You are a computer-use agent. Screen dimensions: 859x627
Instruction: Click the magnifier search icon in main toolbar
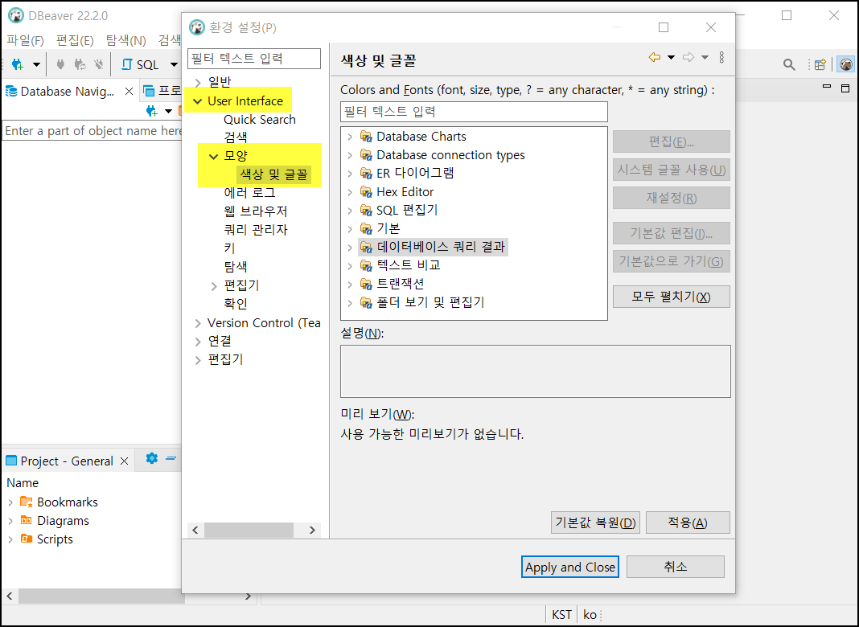pyautogui.click(x=789, y=64)
